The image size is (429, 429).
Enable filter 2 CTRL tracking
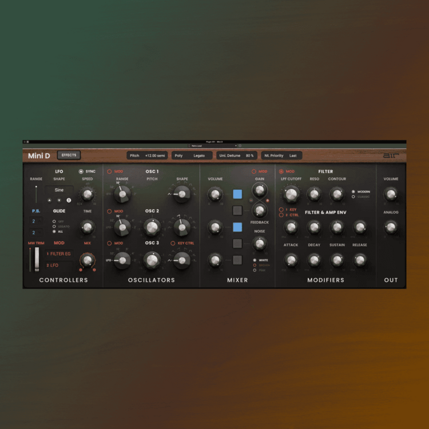pyautogui.click(x=281, y=215)
